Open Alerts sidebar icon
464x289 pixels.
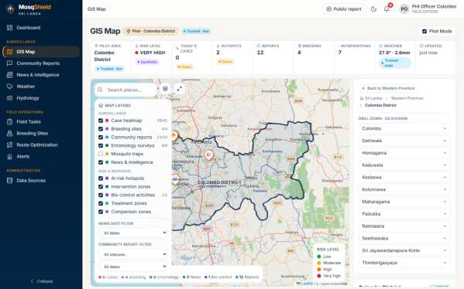pyautogui.click(x=10, y=156)
